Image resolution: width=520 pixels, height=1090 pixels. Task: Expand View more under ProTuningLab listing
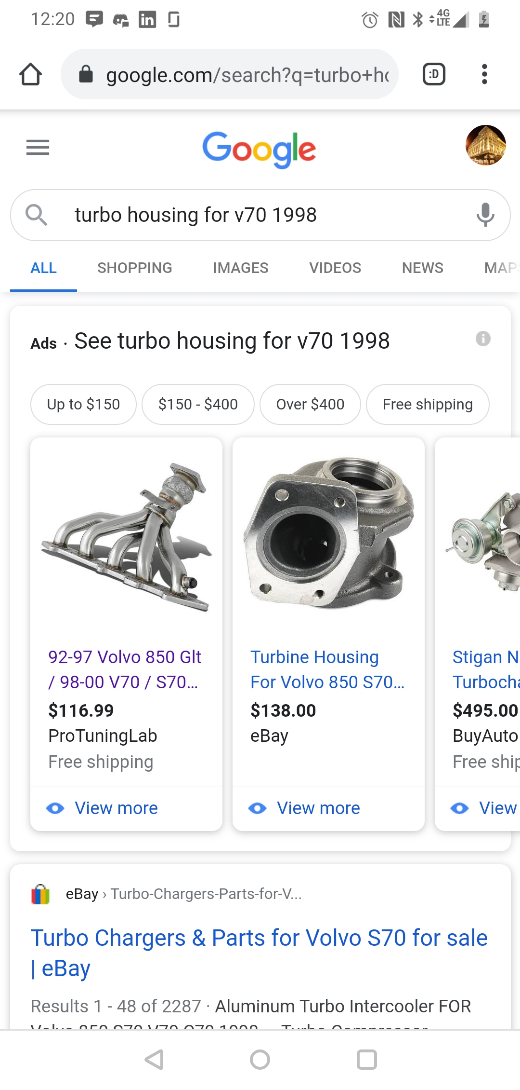pos(116,808)
